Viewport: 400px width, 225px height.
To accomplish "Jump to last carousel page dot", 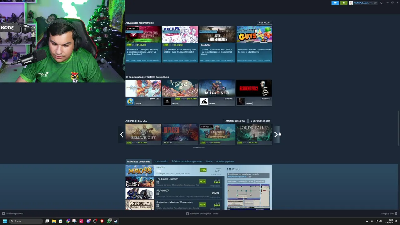I will (x=203, y=147).
